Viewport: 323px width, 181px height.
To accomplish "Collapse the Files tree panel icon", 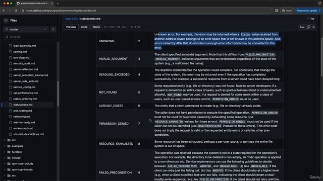I will pos(6,21).
